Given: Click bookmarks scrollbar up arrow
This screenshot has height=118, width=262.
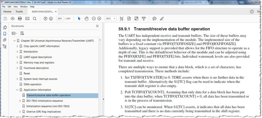Looking at the screenshot, I should coord(100,40).
